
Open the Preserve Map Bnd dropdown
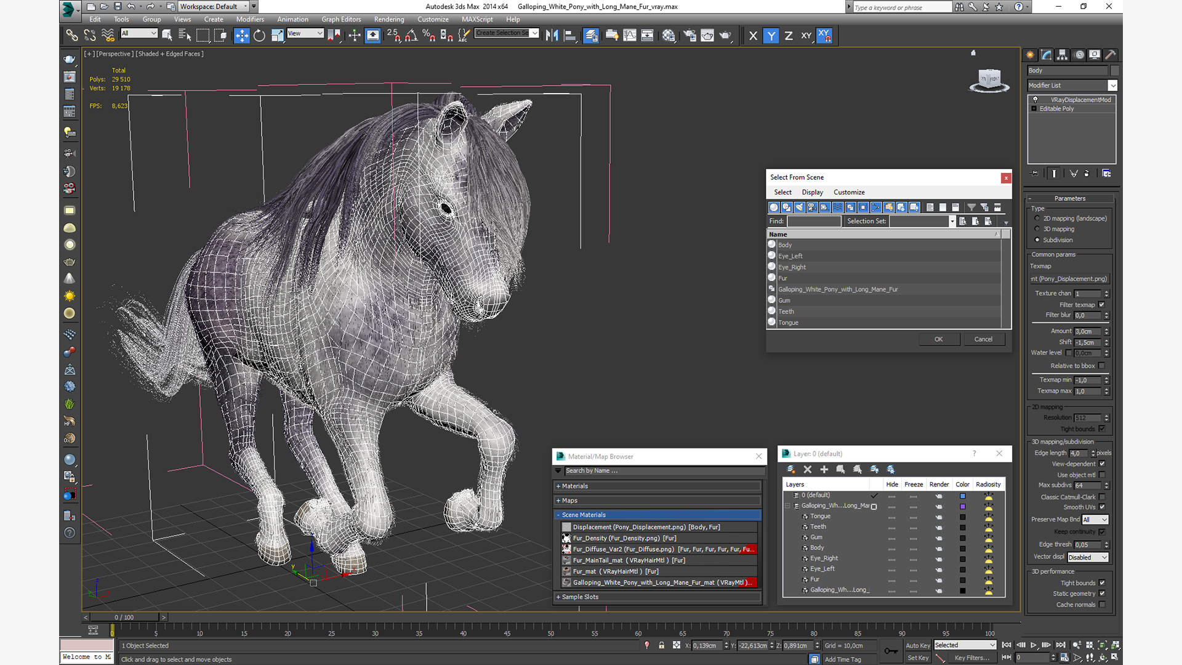click(x=1095, y=520)
